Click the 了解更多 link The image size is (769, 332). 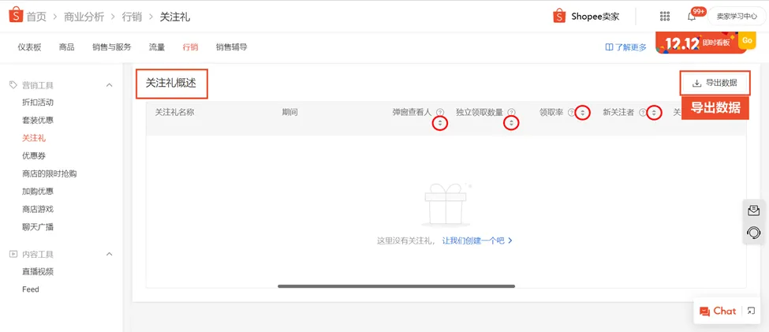point(625,47)
